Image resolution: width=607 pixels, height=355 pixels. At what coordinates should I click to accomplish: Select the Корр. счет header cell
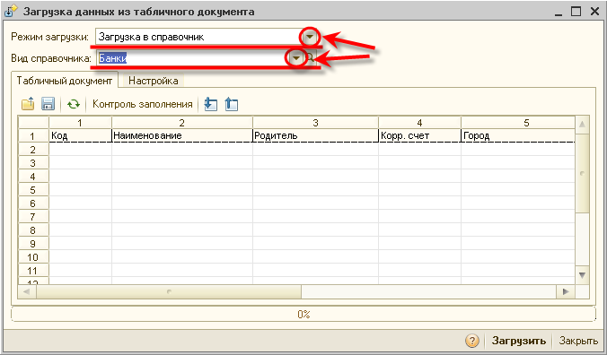[x=419, y=135]
